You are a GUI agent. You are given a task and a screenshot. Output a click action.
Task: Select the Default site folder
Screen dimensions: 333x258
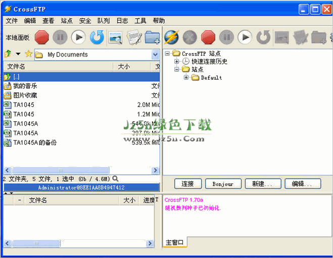[211, 78]
